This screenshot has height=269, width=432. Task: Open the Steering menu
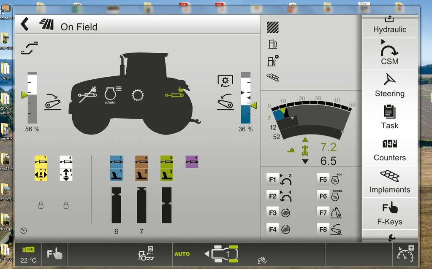tap(390, 85)
